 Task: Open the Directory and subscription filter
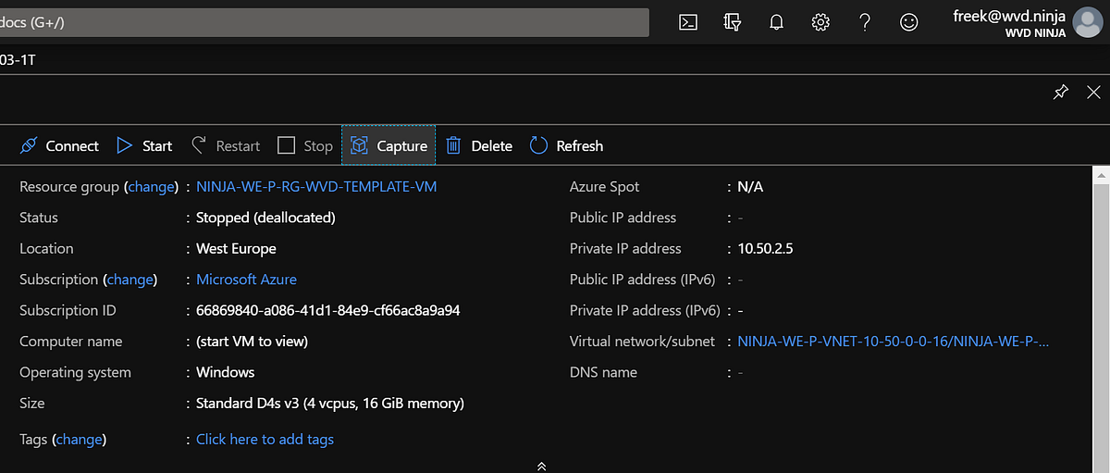coord(732,22)
